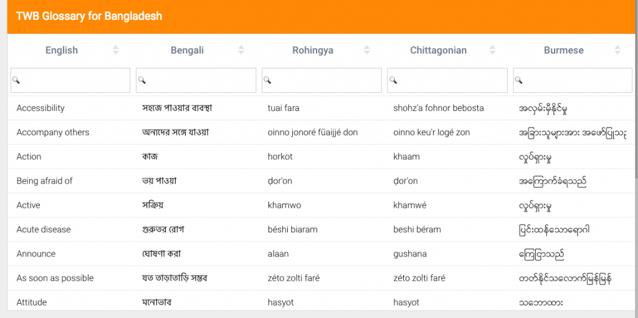
Task: Sort table by English column arrows
Action: coord(115,50)
